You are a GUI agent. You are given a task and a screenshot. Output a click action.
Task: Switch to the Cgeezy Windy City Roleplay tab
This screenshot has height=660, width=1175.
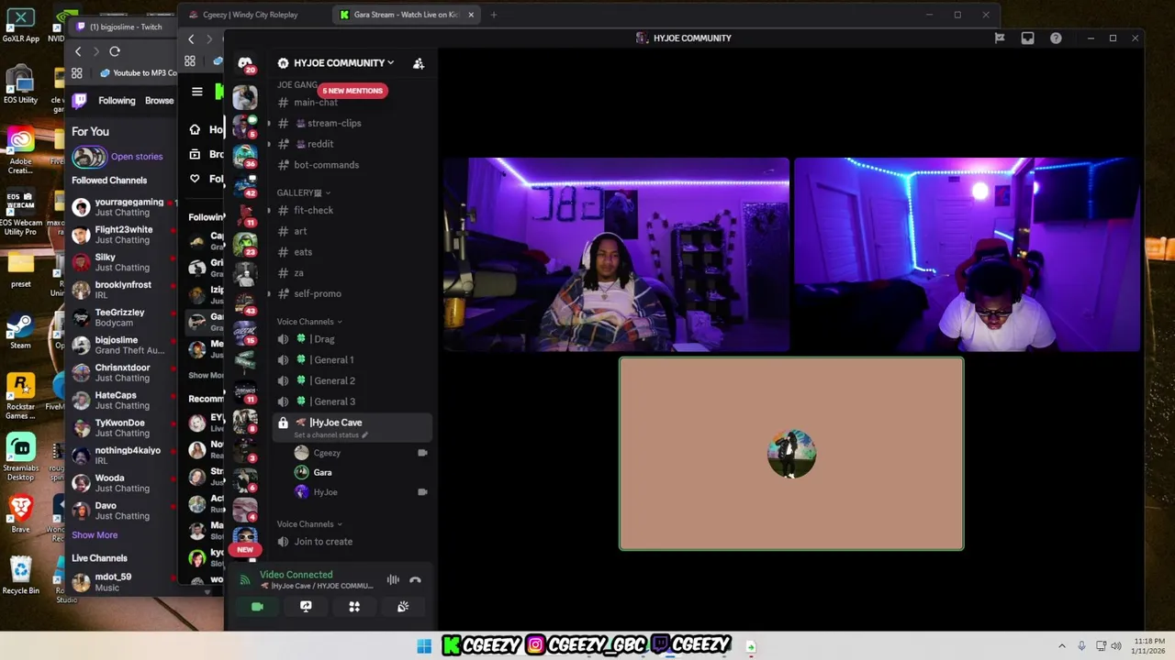(250, 15)
